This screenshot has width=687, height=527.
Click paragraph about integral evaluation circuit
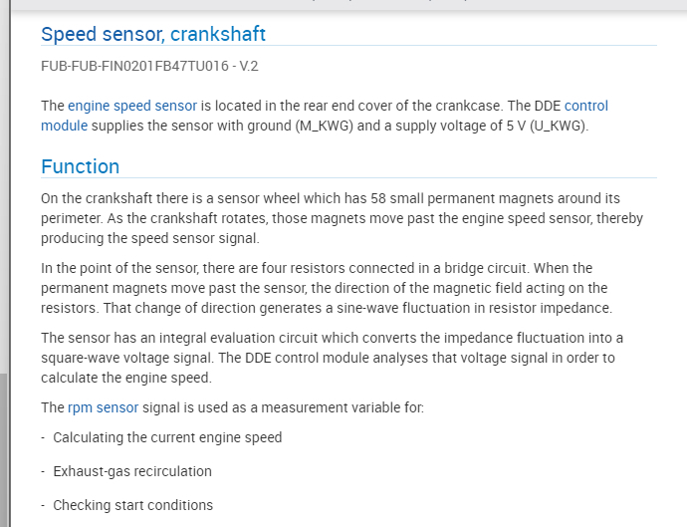point(329,358)
